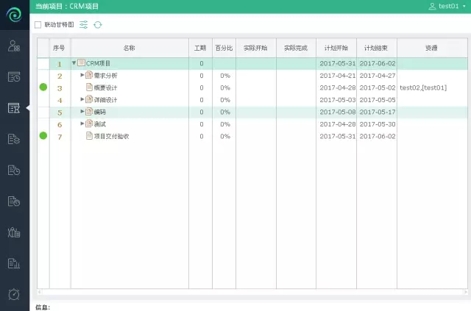The width and height of the screenshot is (471, 311).
Task: Open the test01 user dropdown arrow
Action: 464,7
